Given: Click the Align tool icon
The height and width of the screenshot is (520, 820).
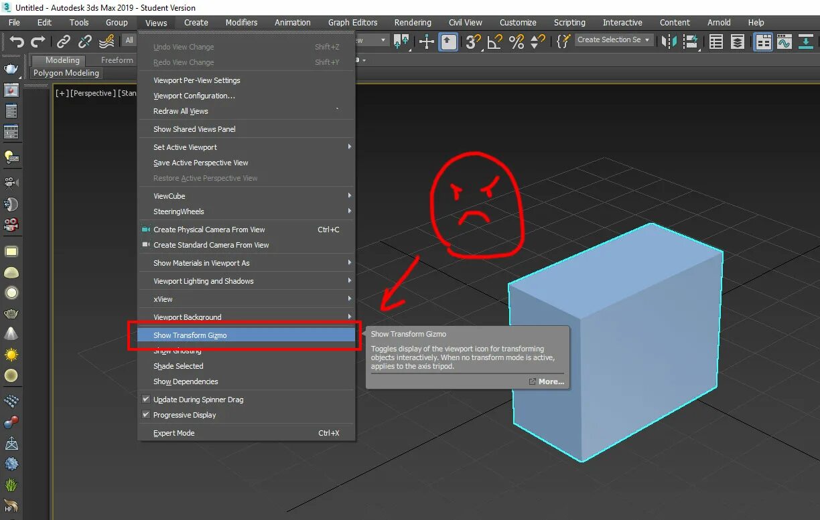Looking at the screenshot, I should point(691,42).
